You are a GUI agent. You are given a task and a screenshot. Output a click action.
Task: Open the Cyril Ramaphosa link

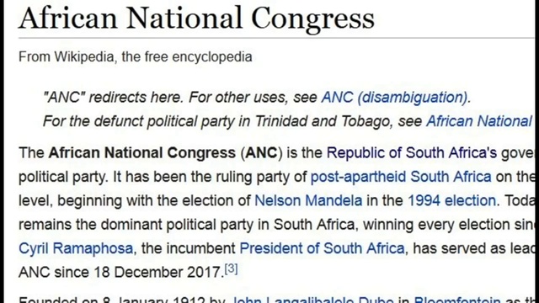tap(76, 248)
